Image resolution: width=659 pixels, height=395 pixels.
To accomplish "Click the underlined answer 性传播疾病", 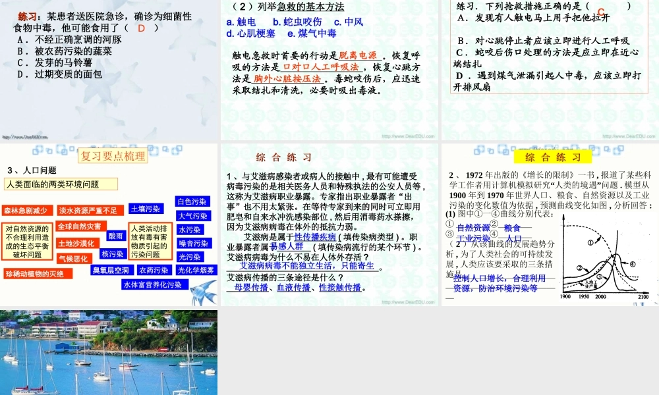I will [315, 237].
